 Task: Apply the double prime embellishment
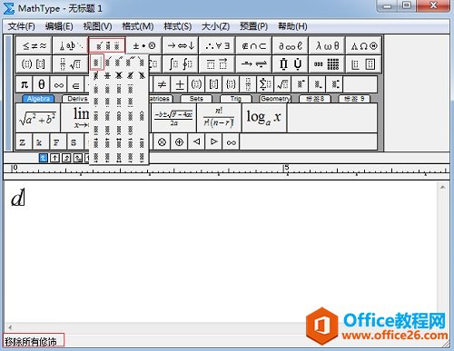coord(119,63)
